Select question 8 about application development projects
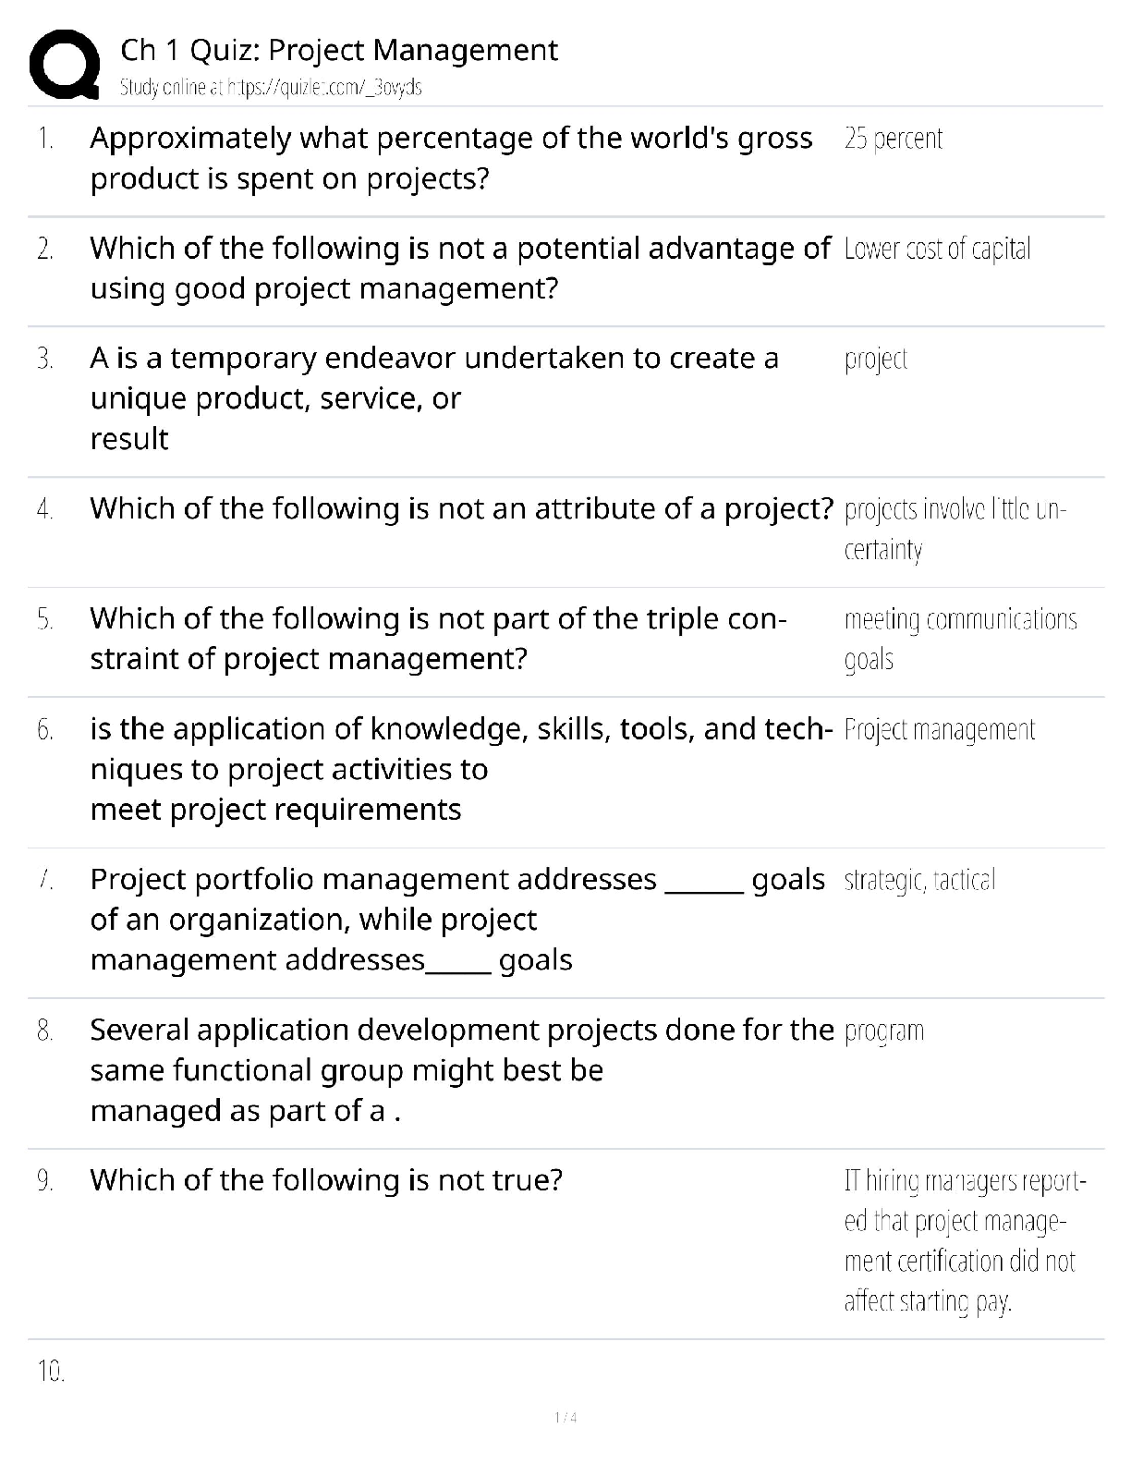 tap(462, 1069)
